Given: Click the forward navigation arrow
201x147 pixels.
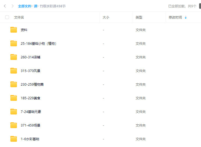Looking at the screenshot, I should pos(13,6).
